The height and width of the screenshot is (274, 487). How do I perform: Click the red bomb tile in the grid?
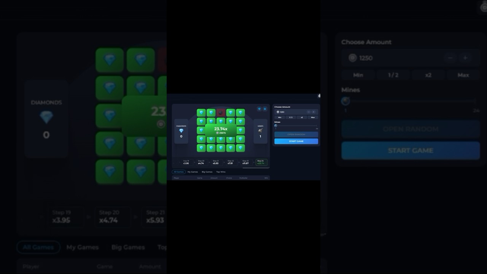click(x=221, y=113)
